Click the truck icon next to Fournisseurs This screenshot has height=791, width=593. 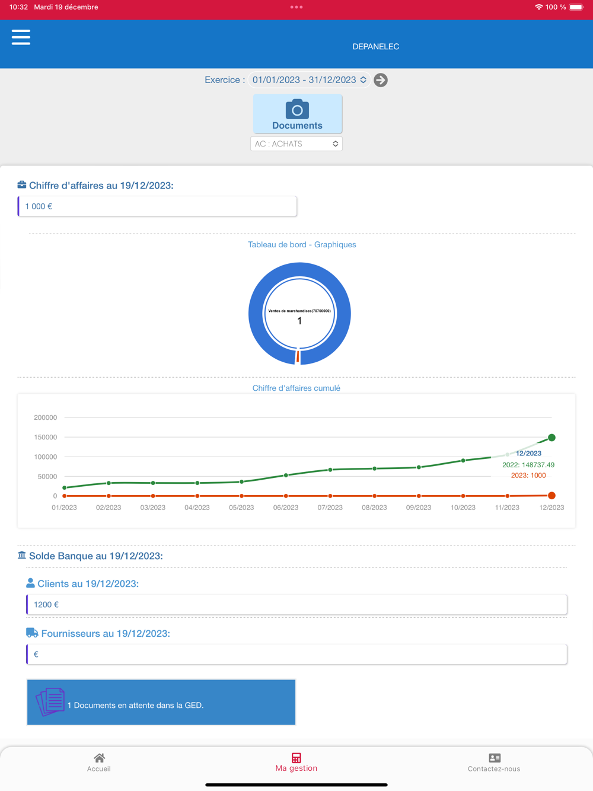click(x=32, y=633)
